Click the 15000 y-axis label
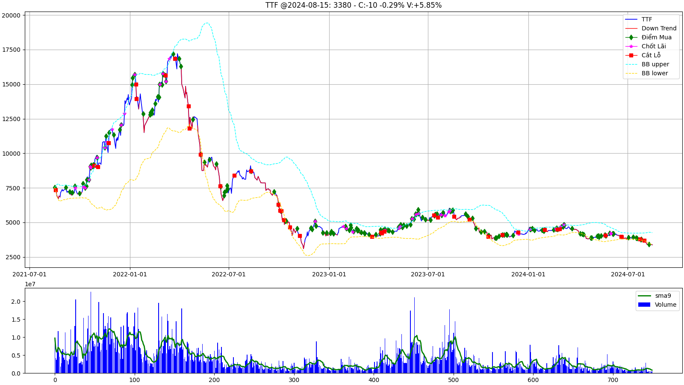This screenshot has width=684, height=385. point(11,85)
